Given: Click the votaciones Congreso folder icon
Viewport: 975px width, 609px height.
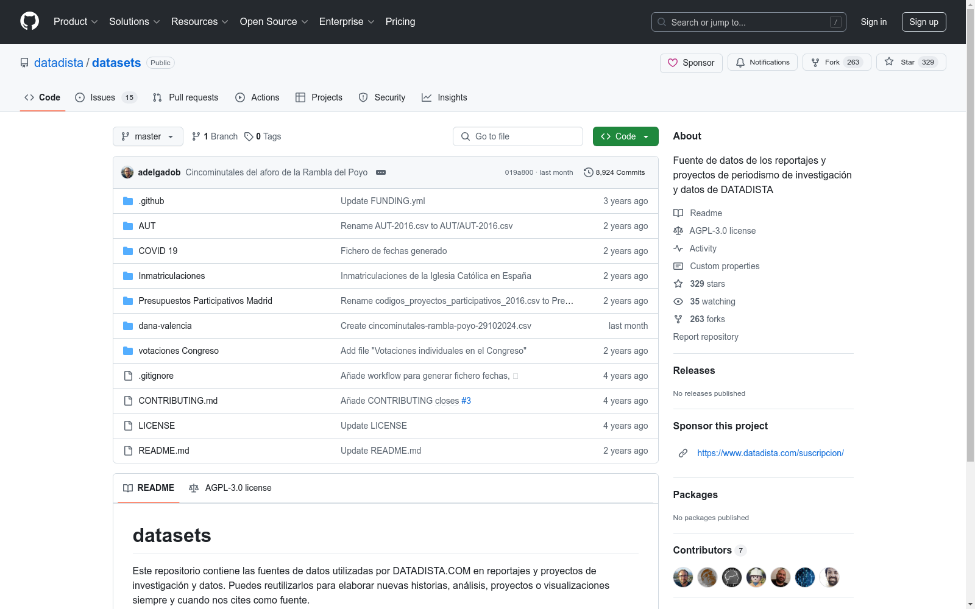Looking at the screenshot, I should [128, 351].
